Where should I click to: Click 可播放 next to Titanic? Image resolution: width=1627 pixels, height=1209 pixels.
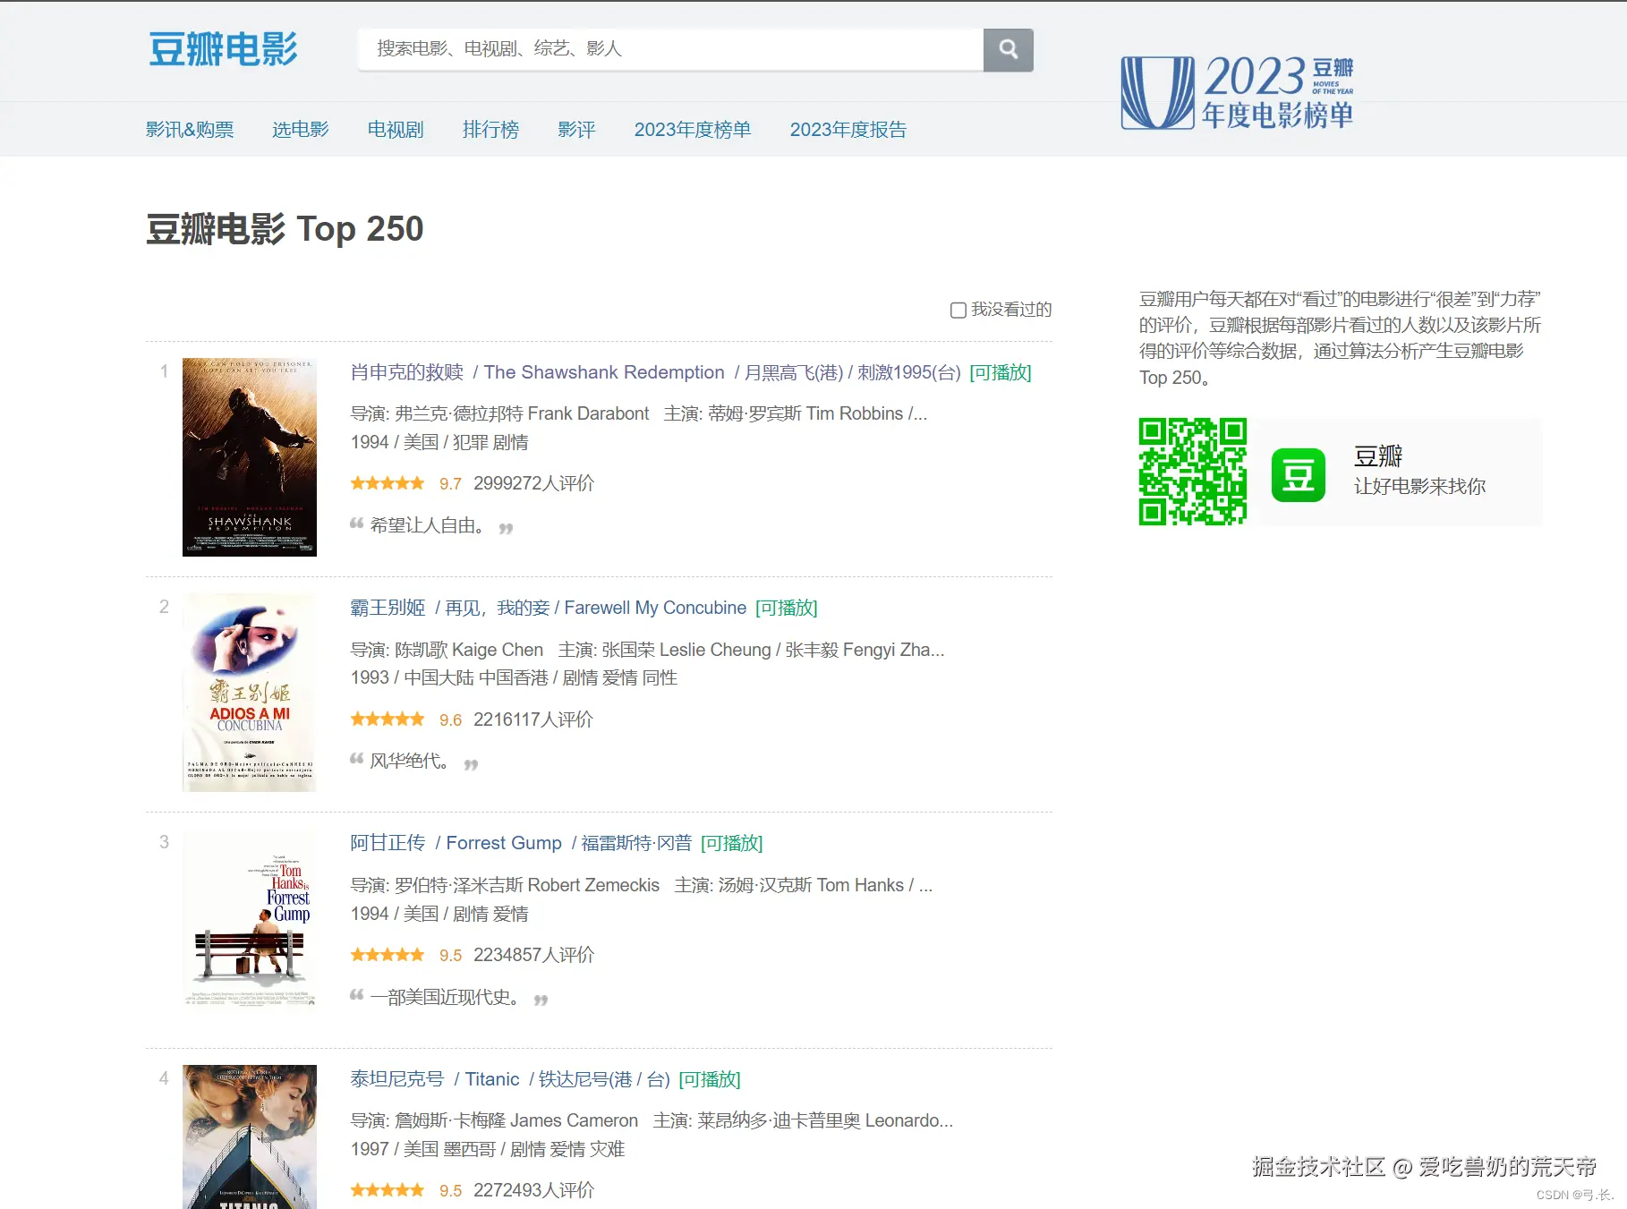tap(710, 1079)
